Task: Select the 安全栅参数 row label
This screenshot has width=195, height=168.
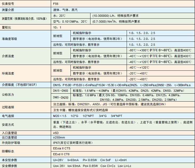Action: point(10,166)
